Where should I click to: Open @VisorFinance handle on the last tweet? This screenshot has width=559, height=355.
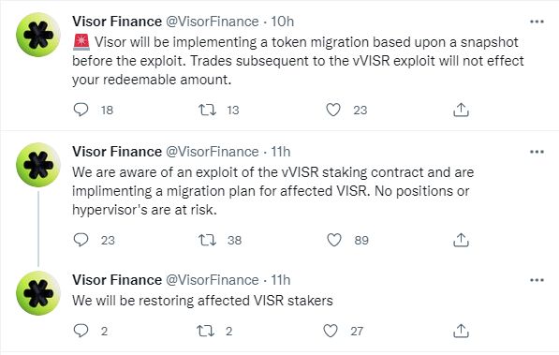[213, 280]
